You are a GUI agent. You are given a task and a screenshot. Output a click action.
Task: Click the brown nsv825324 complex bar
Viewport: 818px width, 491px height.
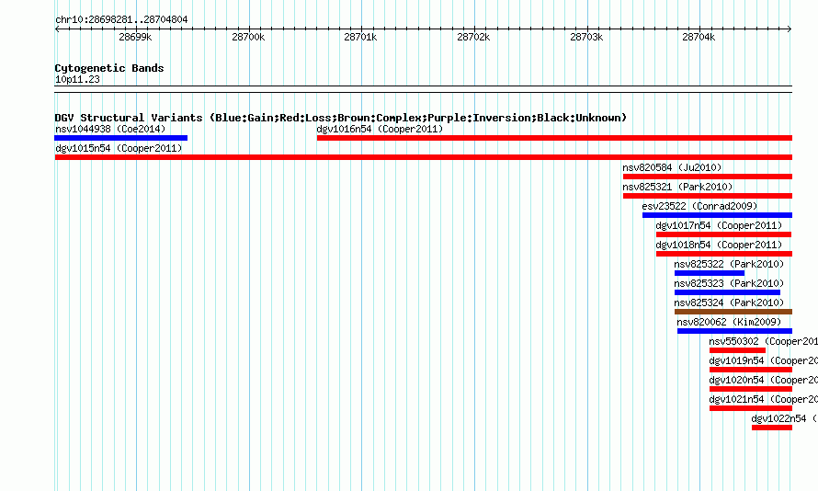[733, 312]
